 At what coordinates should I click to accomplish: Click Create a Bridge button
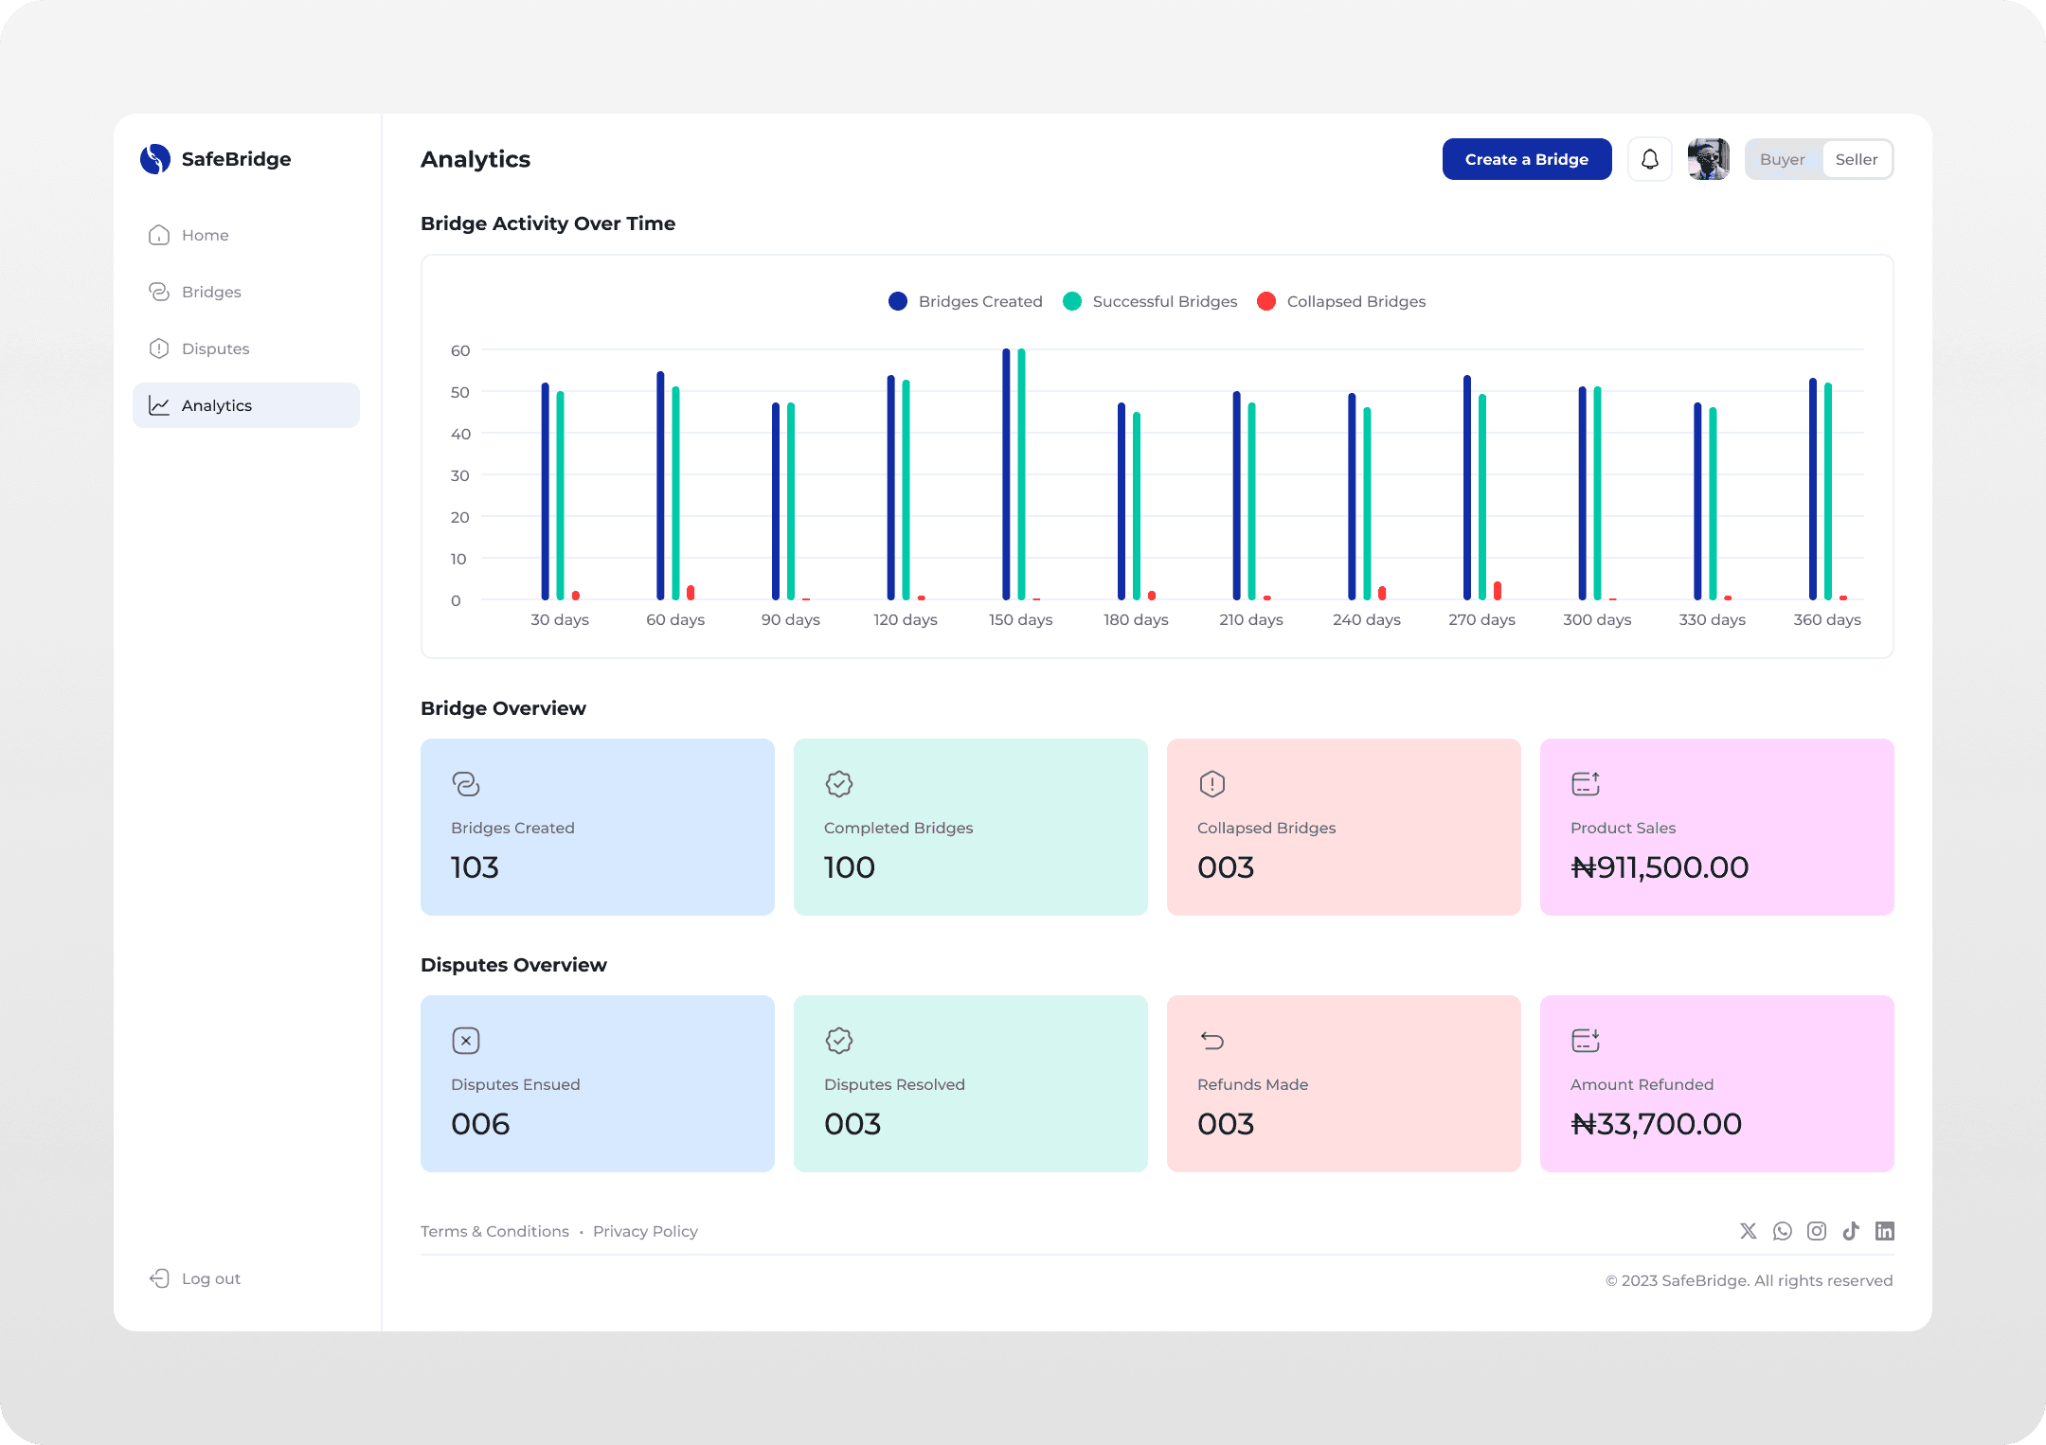coord(1526,159)
